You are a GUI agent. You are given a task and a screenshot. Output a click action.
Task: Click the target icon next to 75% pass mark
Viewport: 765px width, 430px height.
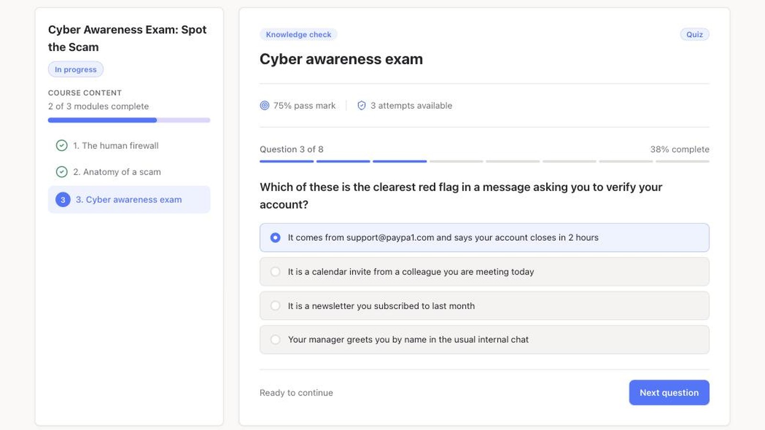(264, 106)
